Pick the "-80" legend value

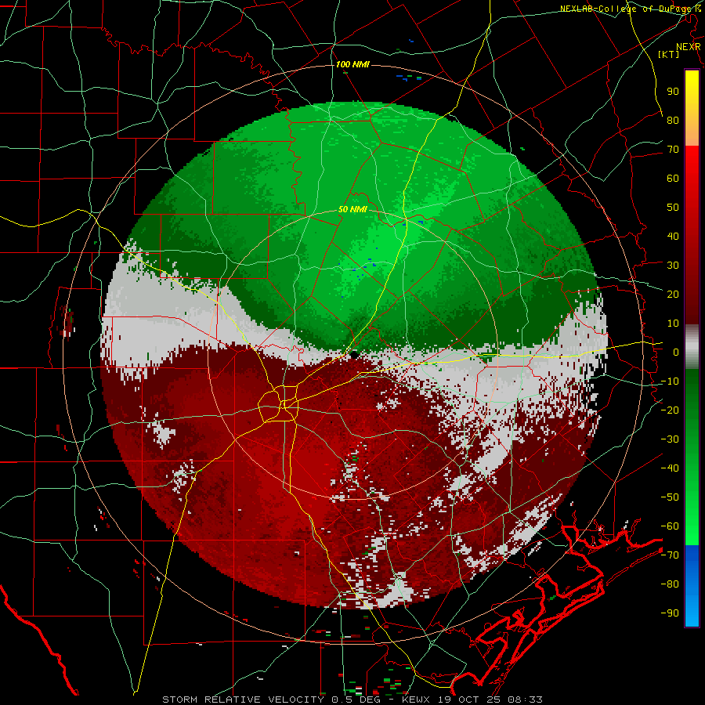[670, 584]
